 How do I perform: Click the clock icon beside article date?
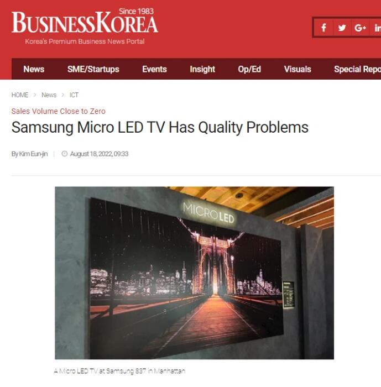(x=65, y=154)
